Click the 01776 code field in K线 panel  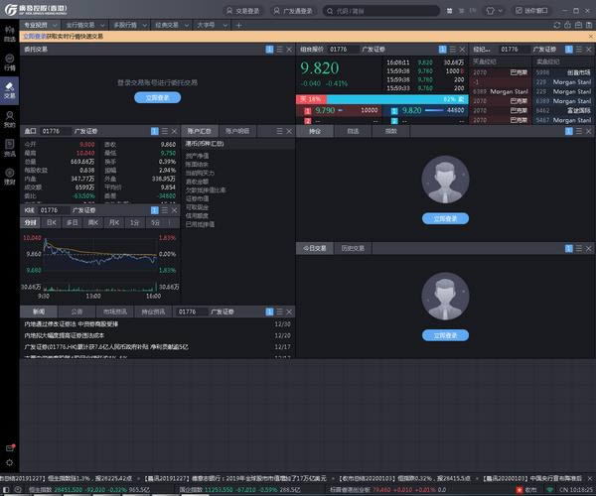coord(55,210)
